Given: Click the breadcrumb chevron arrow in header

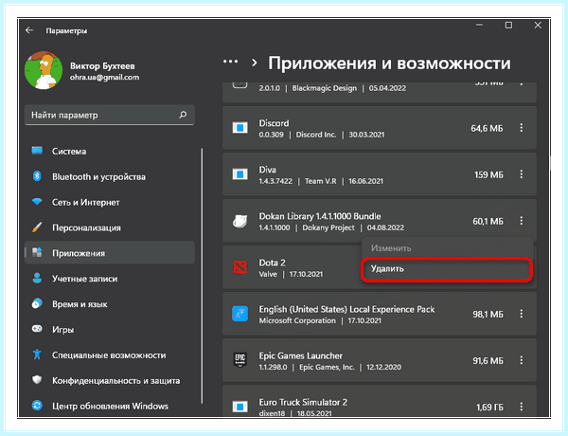Looking at the screenshot, I should coord(255,64).
